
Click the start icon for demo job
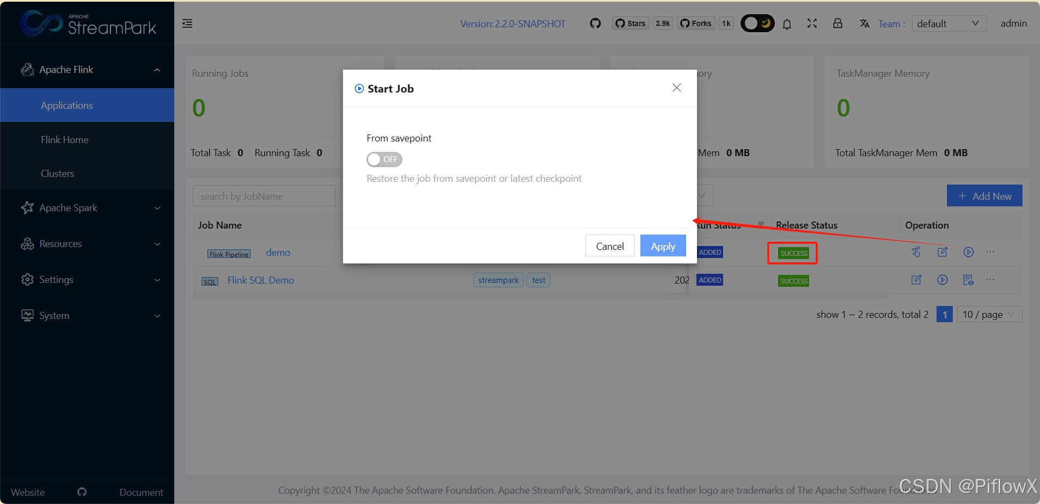point(969,252)
